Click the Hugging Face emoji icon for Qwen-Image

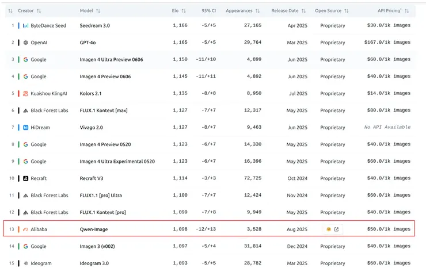point(328,229)
